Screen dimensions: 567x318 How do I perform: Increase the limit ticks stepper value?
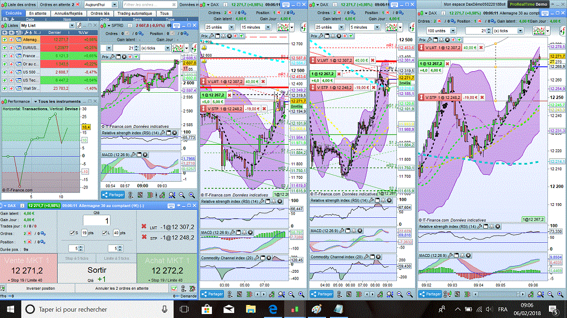coord(120,247)
